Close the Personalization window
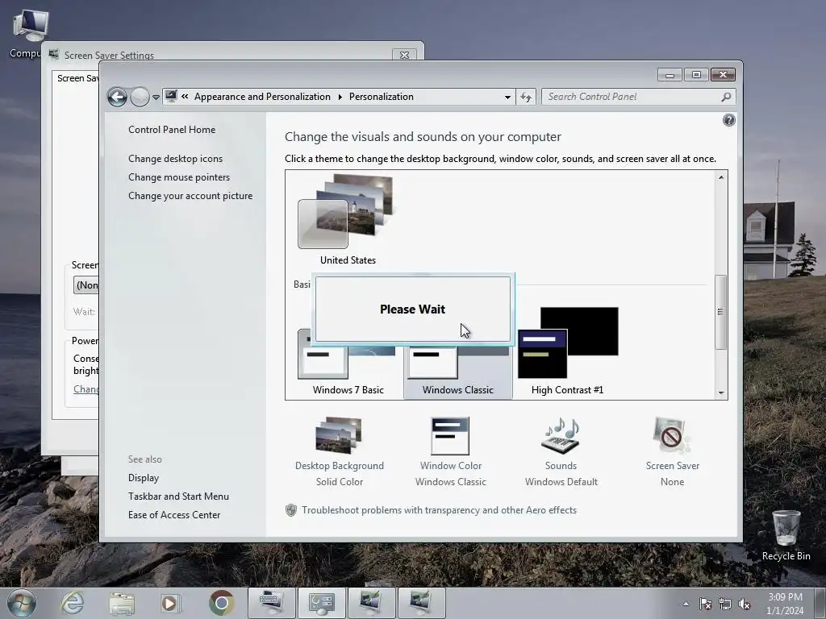 (723, 75)
